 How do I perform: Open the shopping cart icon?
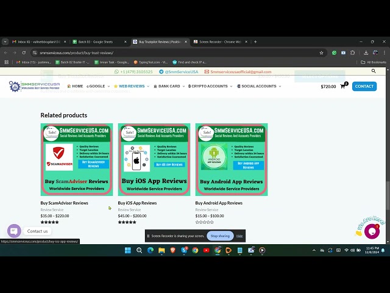[x=342, y=87]
